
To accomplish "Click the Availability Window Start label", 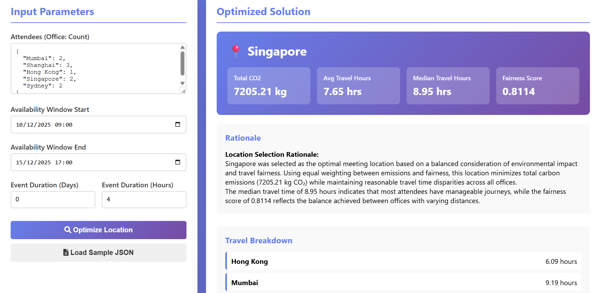I will click(50, 109).
